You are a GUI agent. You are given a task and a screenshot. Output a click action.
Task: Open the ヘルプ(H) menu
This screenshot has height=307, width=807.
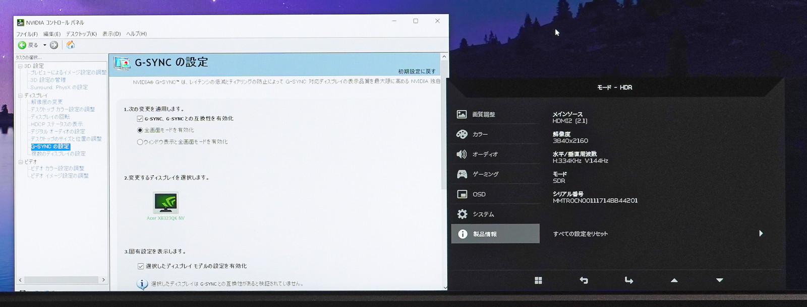click(136, 34)
